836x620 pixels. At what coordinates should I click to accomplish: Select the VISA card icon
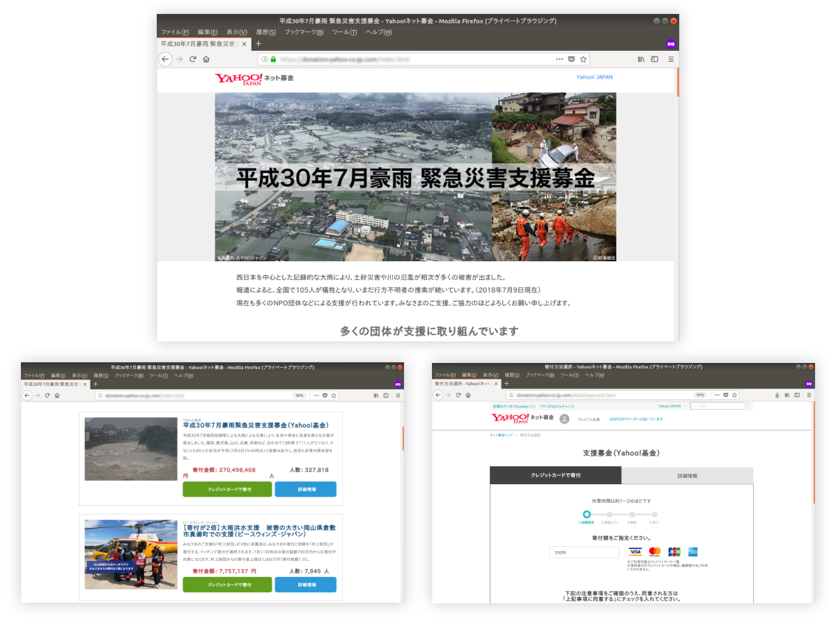tap(635, 550)
